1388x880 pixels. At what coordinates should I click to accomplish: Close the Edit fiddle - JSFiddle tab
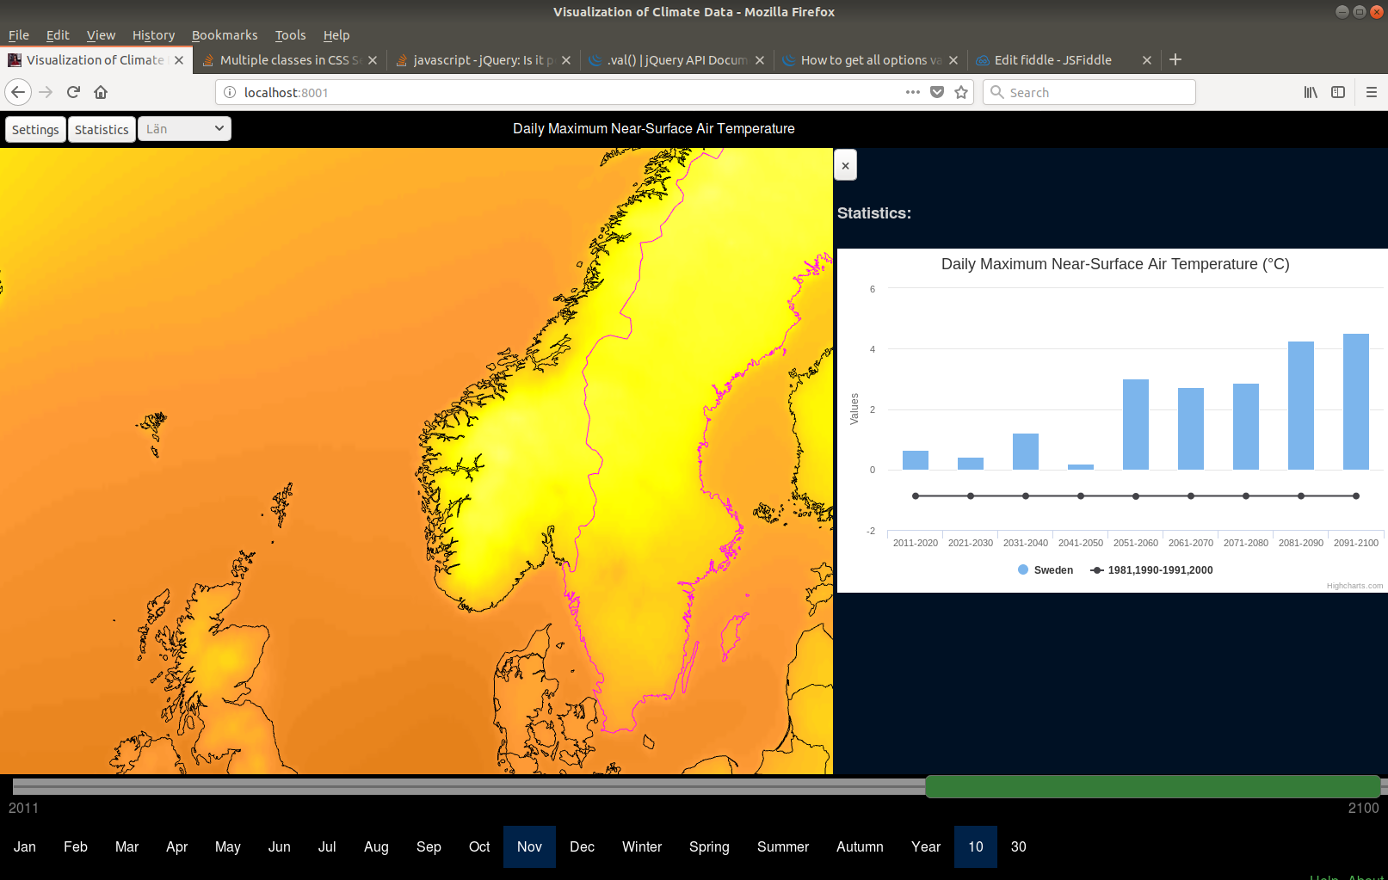(x=1147, y=60)
